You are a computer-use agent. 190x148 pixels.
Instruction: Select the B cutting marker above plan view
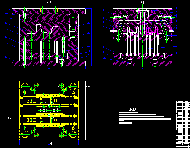click(51, 78)
